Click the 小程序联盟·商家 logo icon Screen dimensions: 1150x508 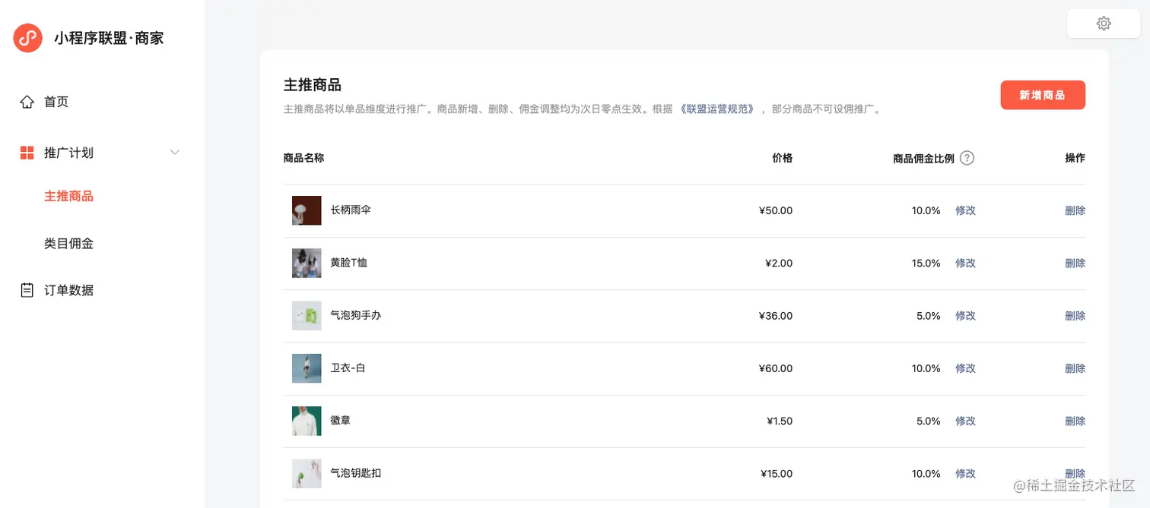27,37
